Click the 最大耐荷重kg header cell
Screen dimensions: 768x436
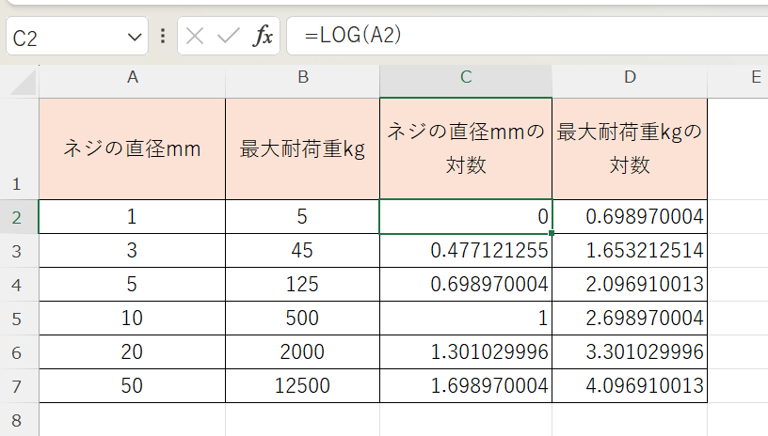pos(302,148)
